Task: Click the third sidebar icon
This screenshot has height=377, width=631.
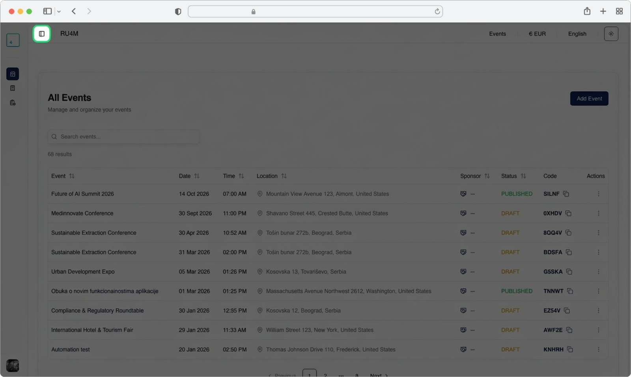Action: point(13,103)
